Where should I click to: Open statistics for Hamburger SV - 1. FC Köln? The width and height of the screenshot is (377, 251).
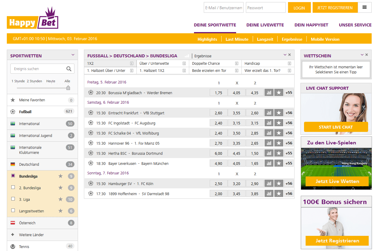pos(269,184)
